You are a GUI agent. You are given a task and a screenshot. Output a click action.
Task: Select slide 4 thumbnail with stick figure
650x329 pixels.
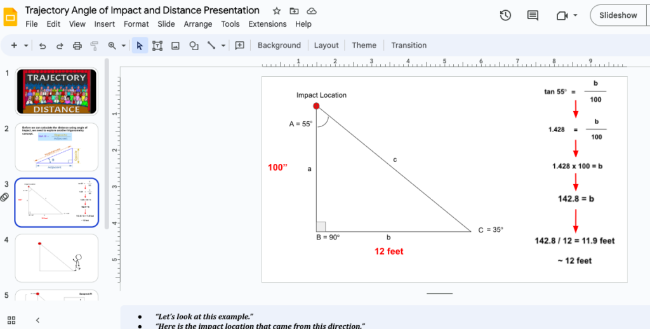coord(56,258)
